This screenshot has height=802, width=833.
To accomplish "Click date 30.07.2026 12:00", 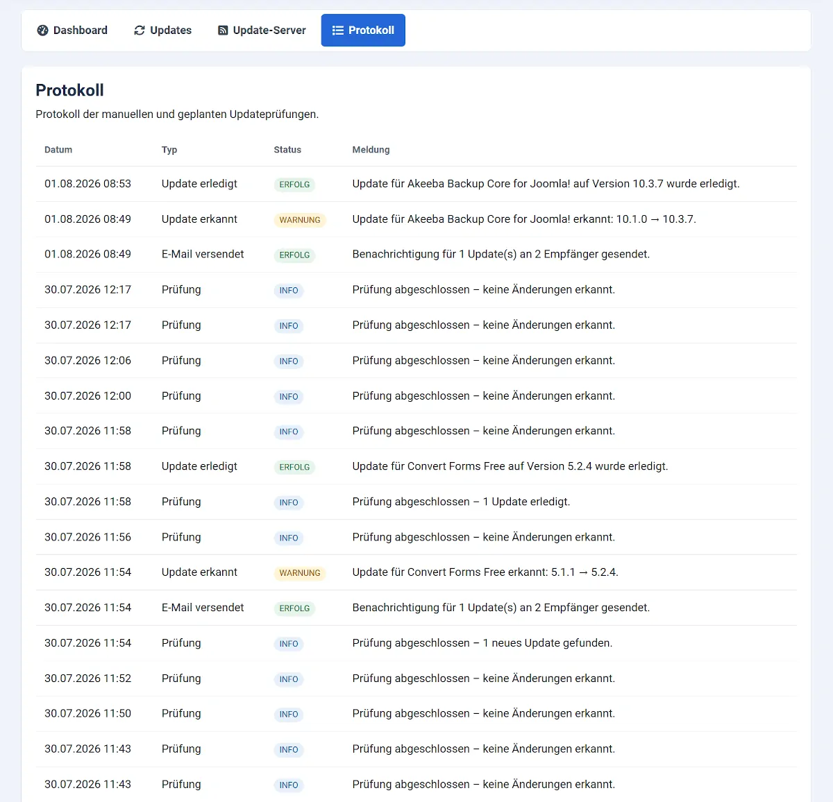I will [87, 395].
